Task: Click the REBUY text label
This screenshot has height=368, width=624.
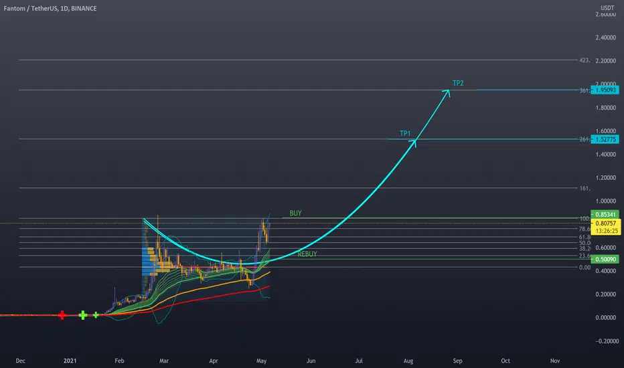Action: click(307, 254)
